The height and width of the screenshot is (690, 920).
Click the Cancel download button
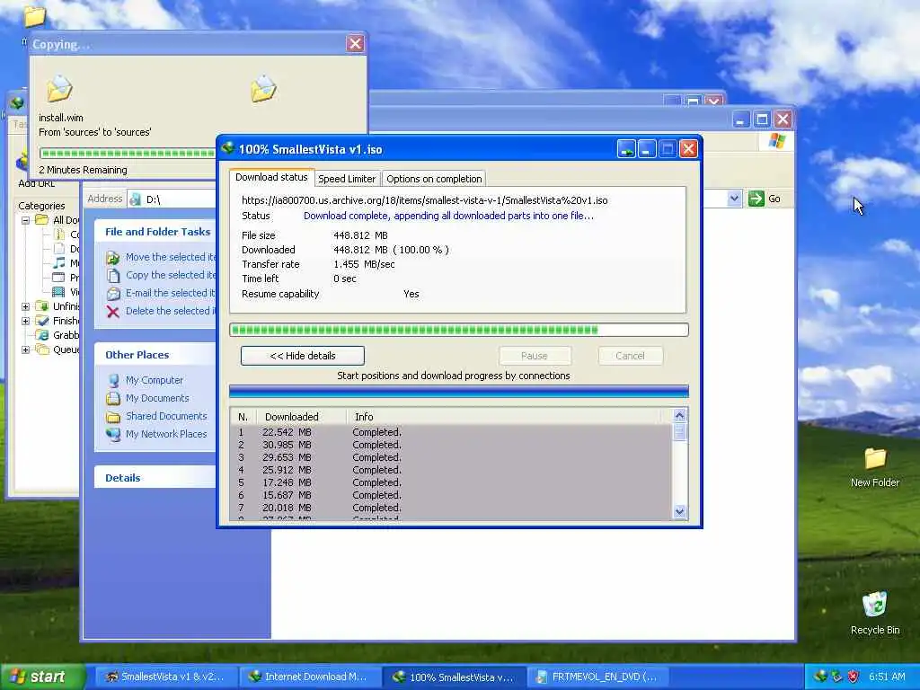[x=630, y=356]
